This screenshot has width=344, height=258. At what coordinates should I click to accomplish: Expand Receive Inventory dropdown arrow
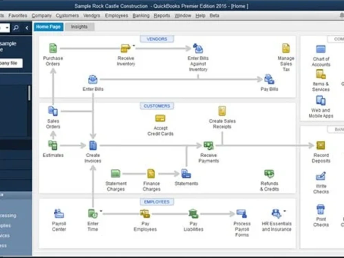tap(133, 46)
